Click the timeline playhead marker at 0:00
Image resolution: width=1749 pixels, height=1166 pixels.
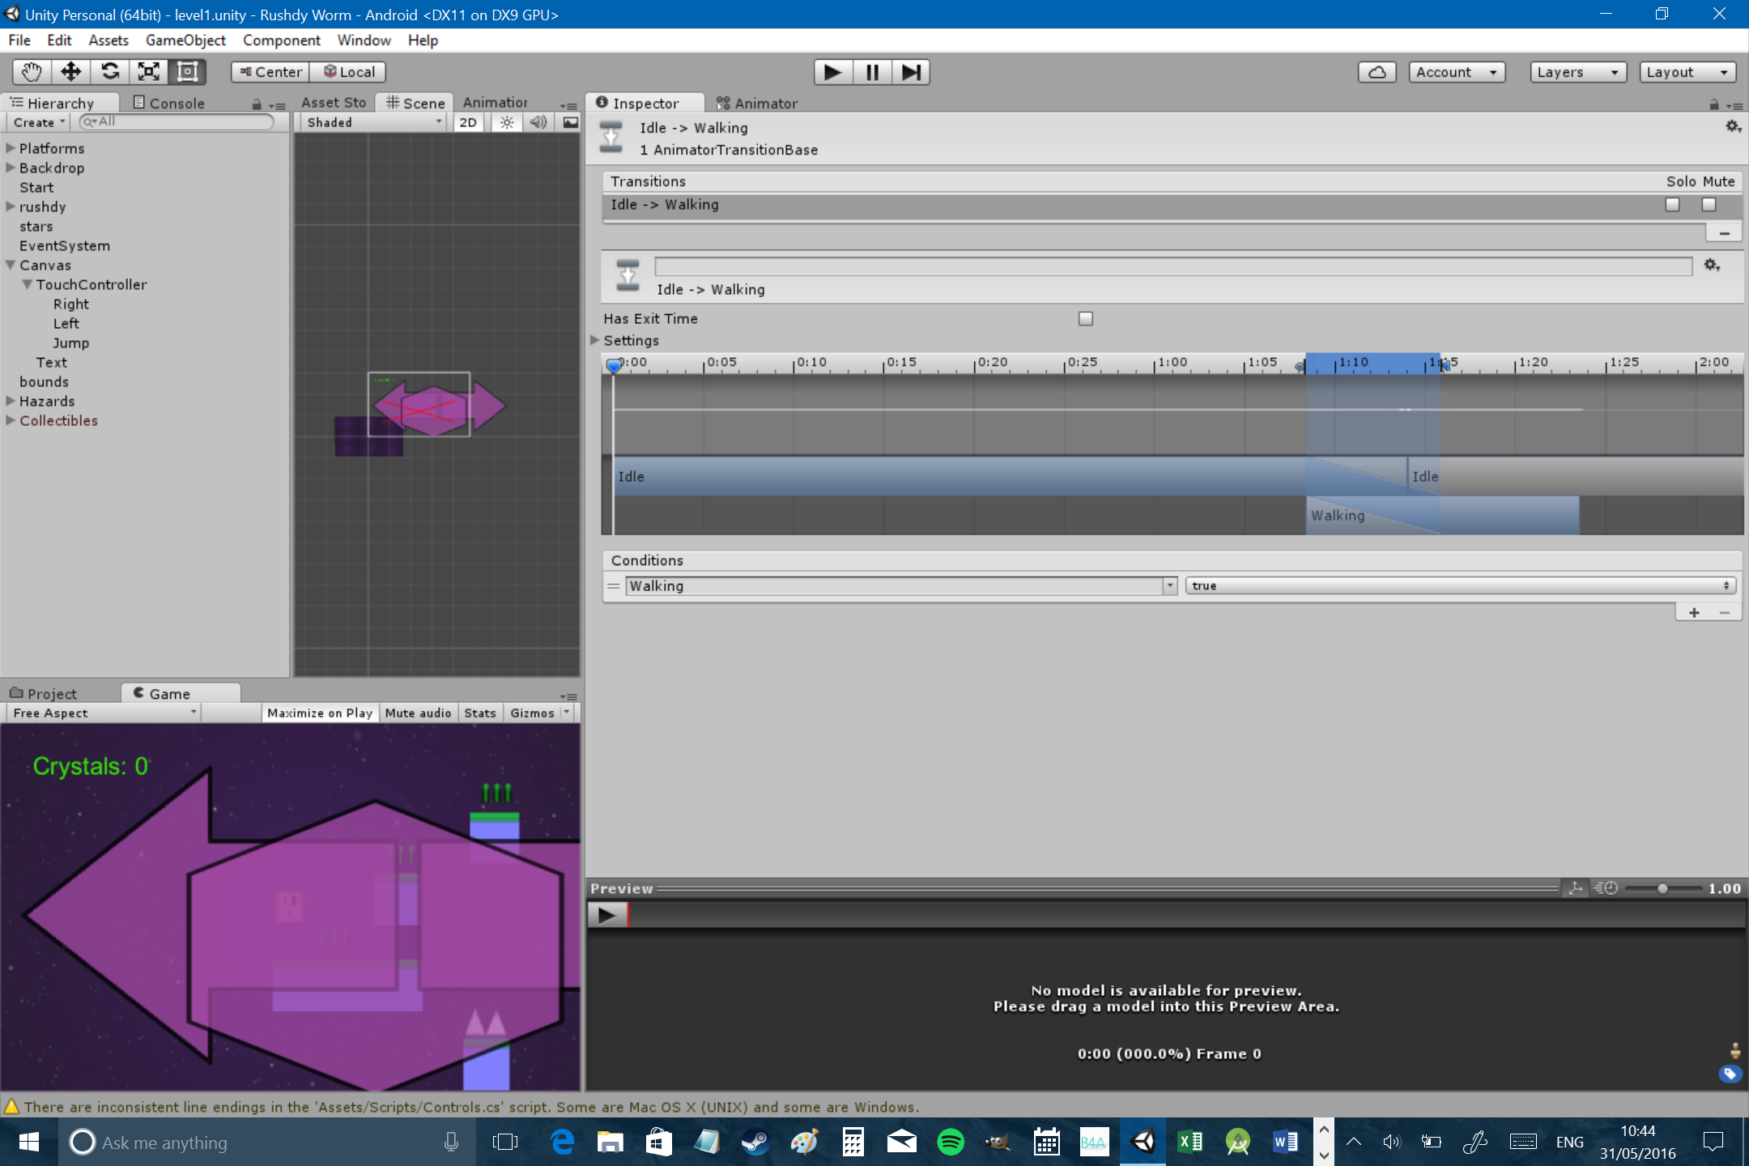614,365
